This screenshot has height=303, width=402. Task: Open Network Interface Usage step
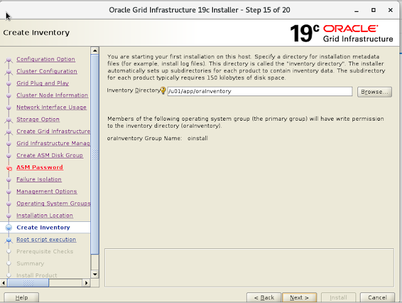52,107
